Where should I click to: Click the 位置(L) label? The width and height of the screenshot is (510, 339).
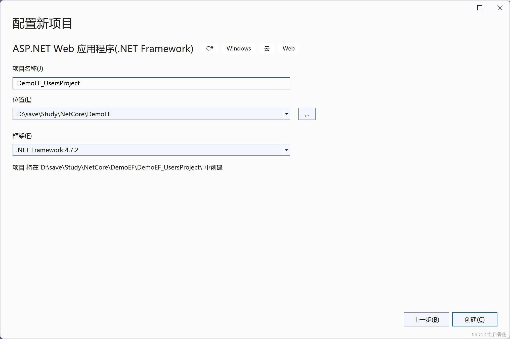(x=22, y=100)
